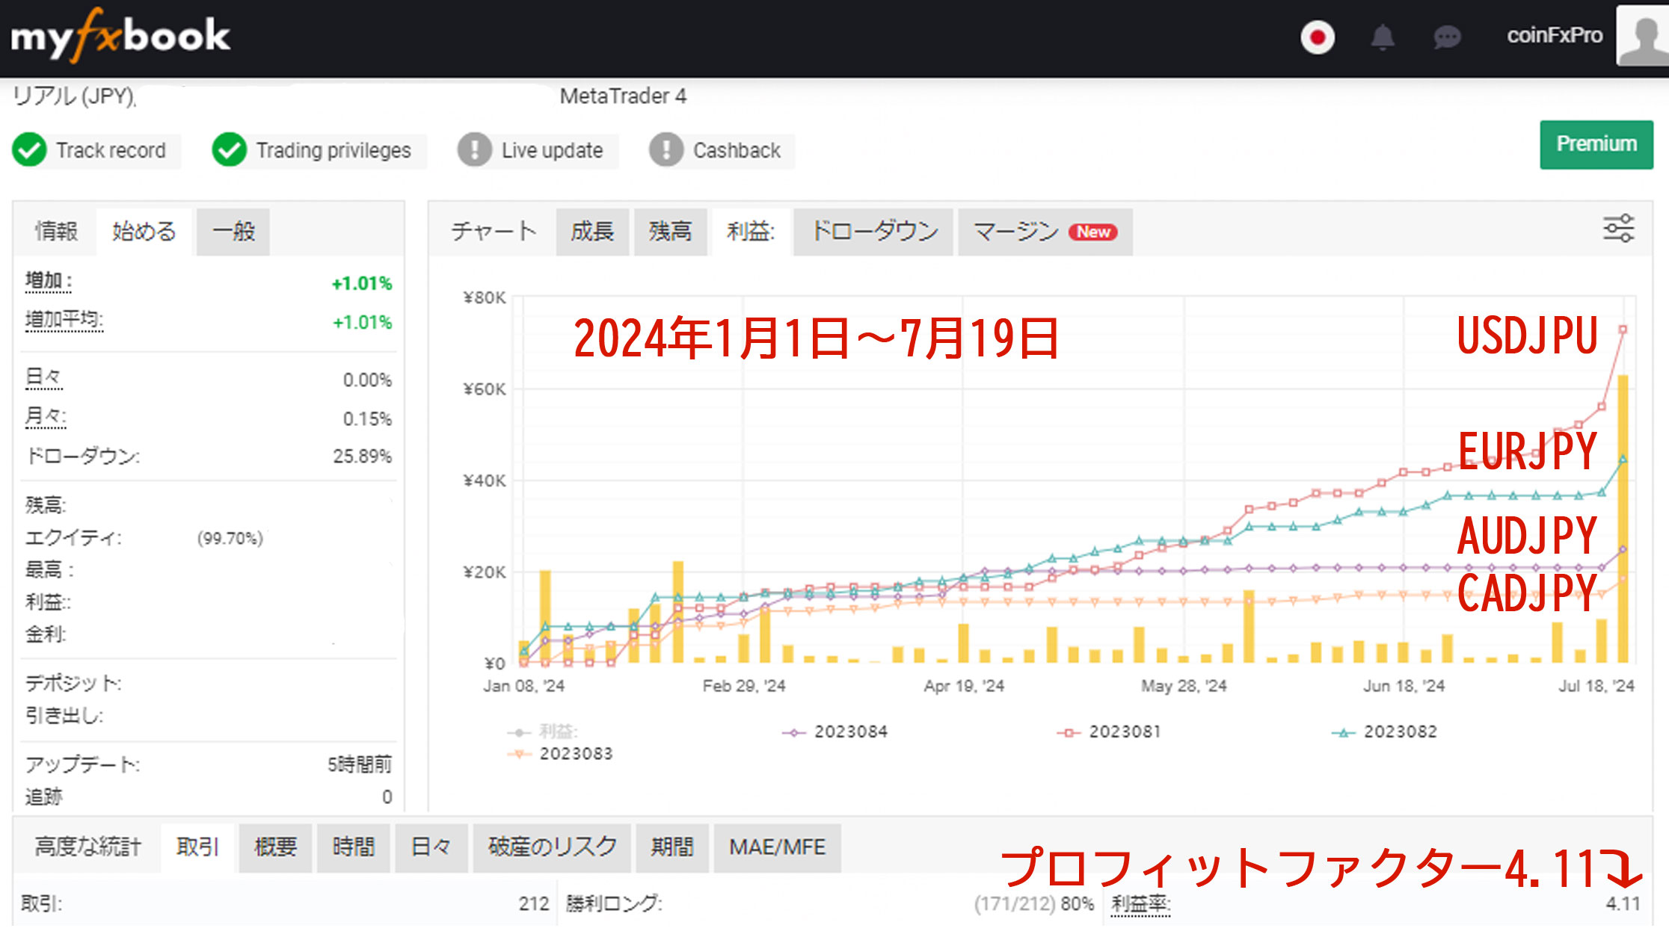This screenshot has width=1669, height=934.
Task: Open the chat messages bubble icon
Action: (x=1447, y=37)
